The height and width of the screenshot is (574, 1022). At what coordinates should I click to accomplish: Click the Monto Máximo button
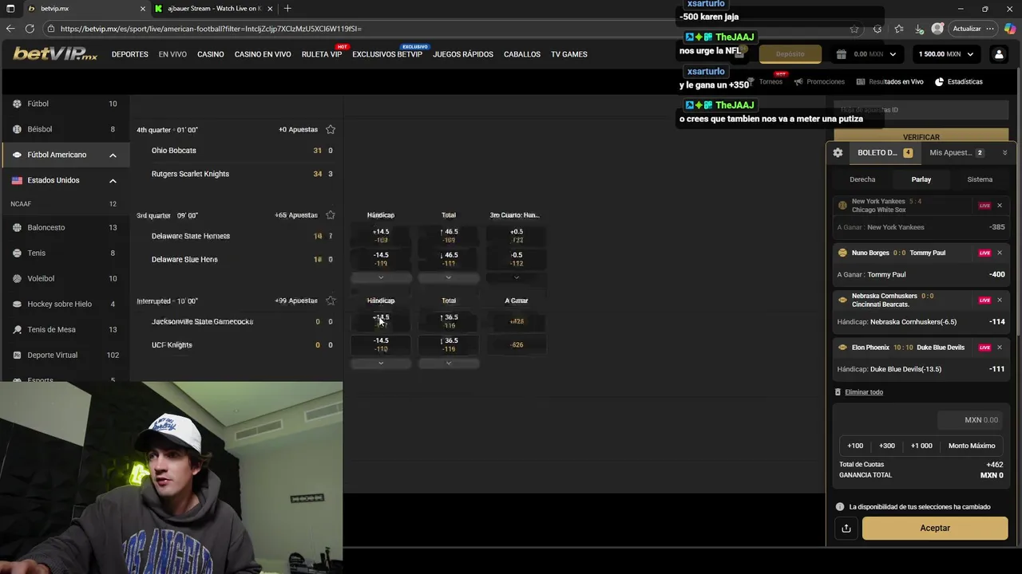pyautogui.click(x=972, y=446)
